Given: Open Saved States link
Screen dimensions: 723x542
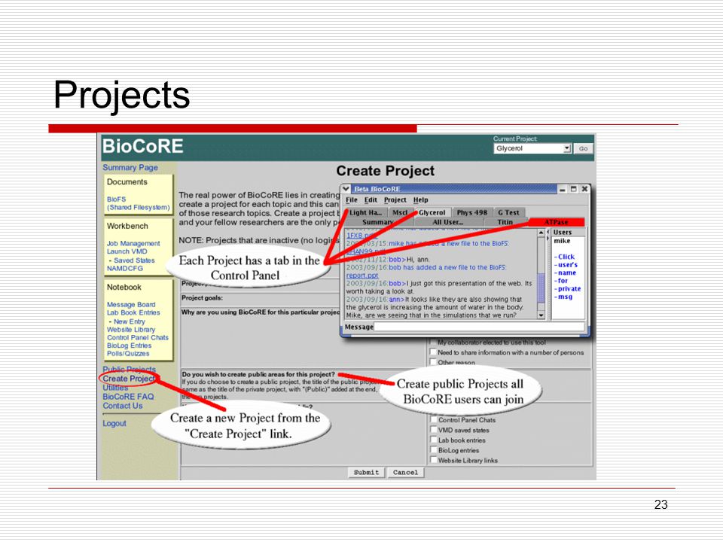Looking at the screenshot, I should 134,260.
